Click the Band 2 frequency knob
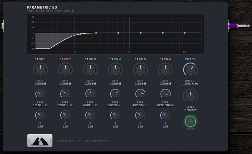The height and width of the screenshot is (154, 252). click(x=65, y=94)
